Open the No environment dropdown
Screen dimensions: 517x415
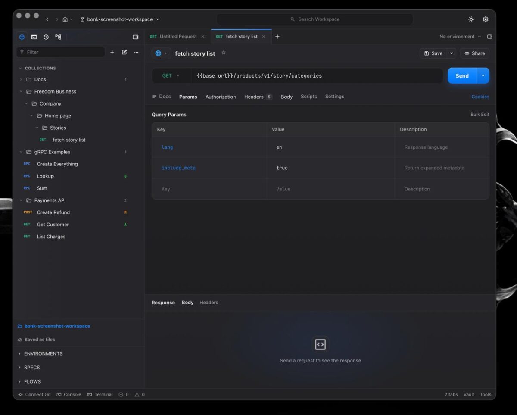coord(460,37)
